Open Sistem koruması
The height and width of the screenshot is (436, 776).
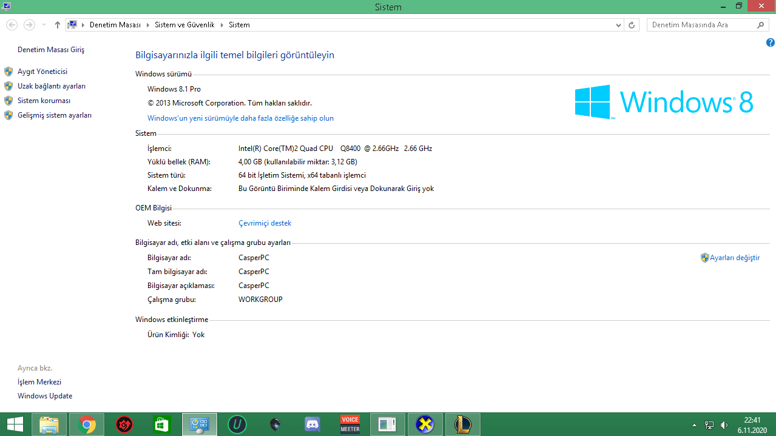tap(44, 101)
